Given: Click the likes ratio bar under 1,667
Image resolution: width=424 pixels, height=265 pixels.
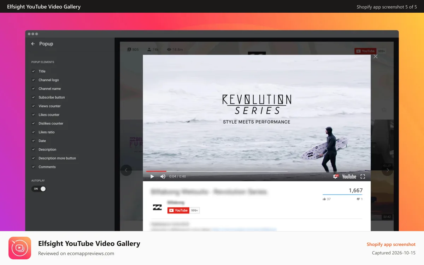Looking at the screenshot, I should [x=342, y=195].
